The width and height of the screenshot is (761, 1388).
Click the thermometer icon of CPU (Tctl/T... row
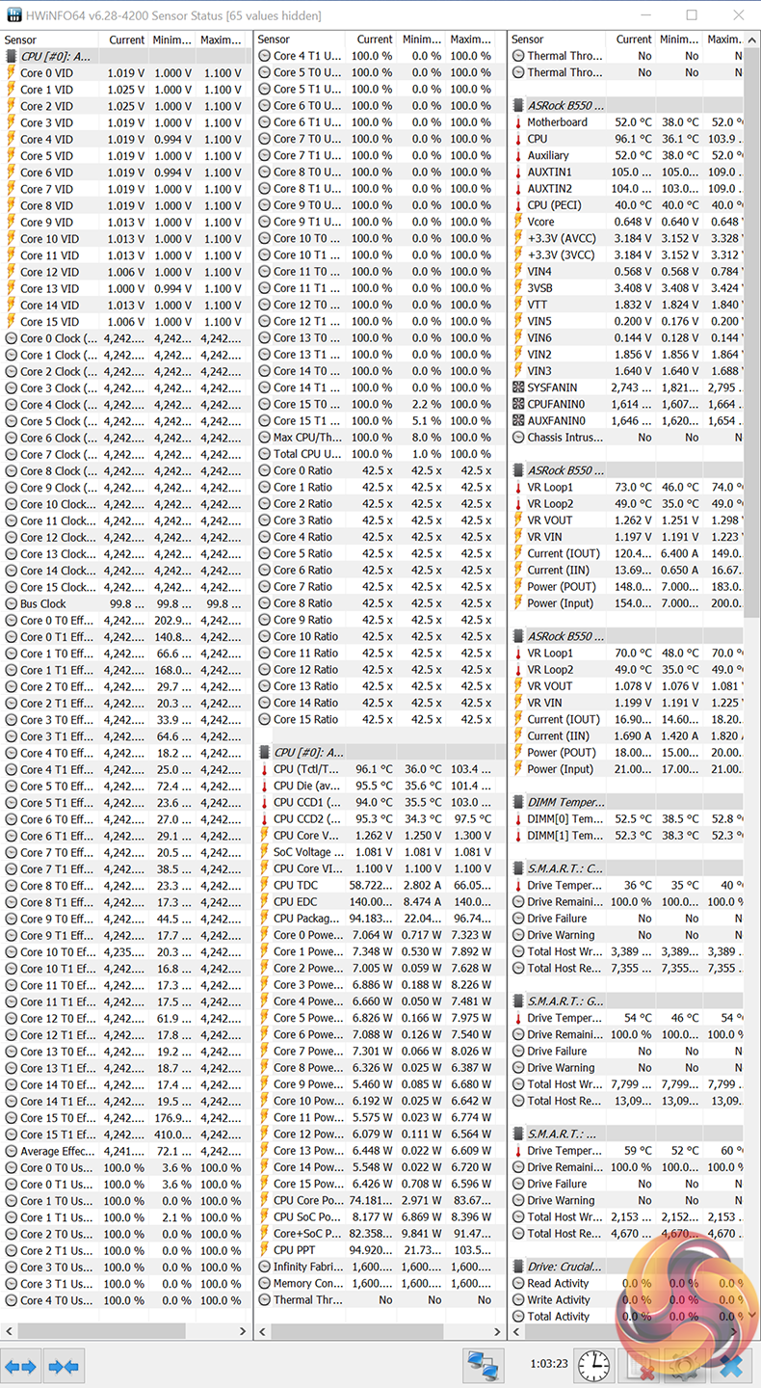[264, 769]
